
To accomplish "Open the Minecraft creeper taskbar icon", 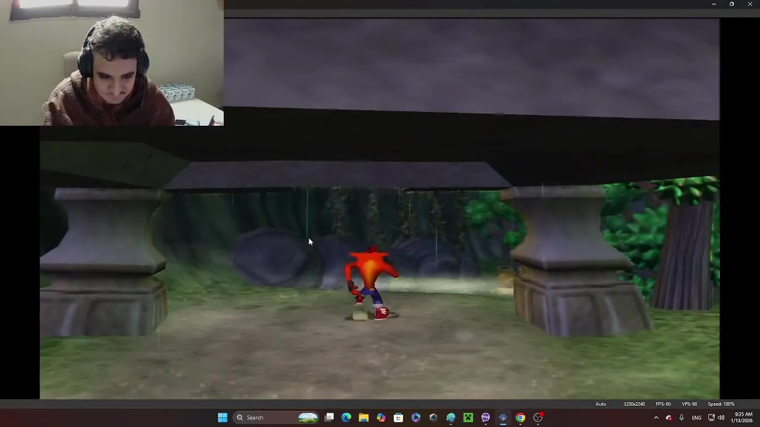I will point(468,418).
